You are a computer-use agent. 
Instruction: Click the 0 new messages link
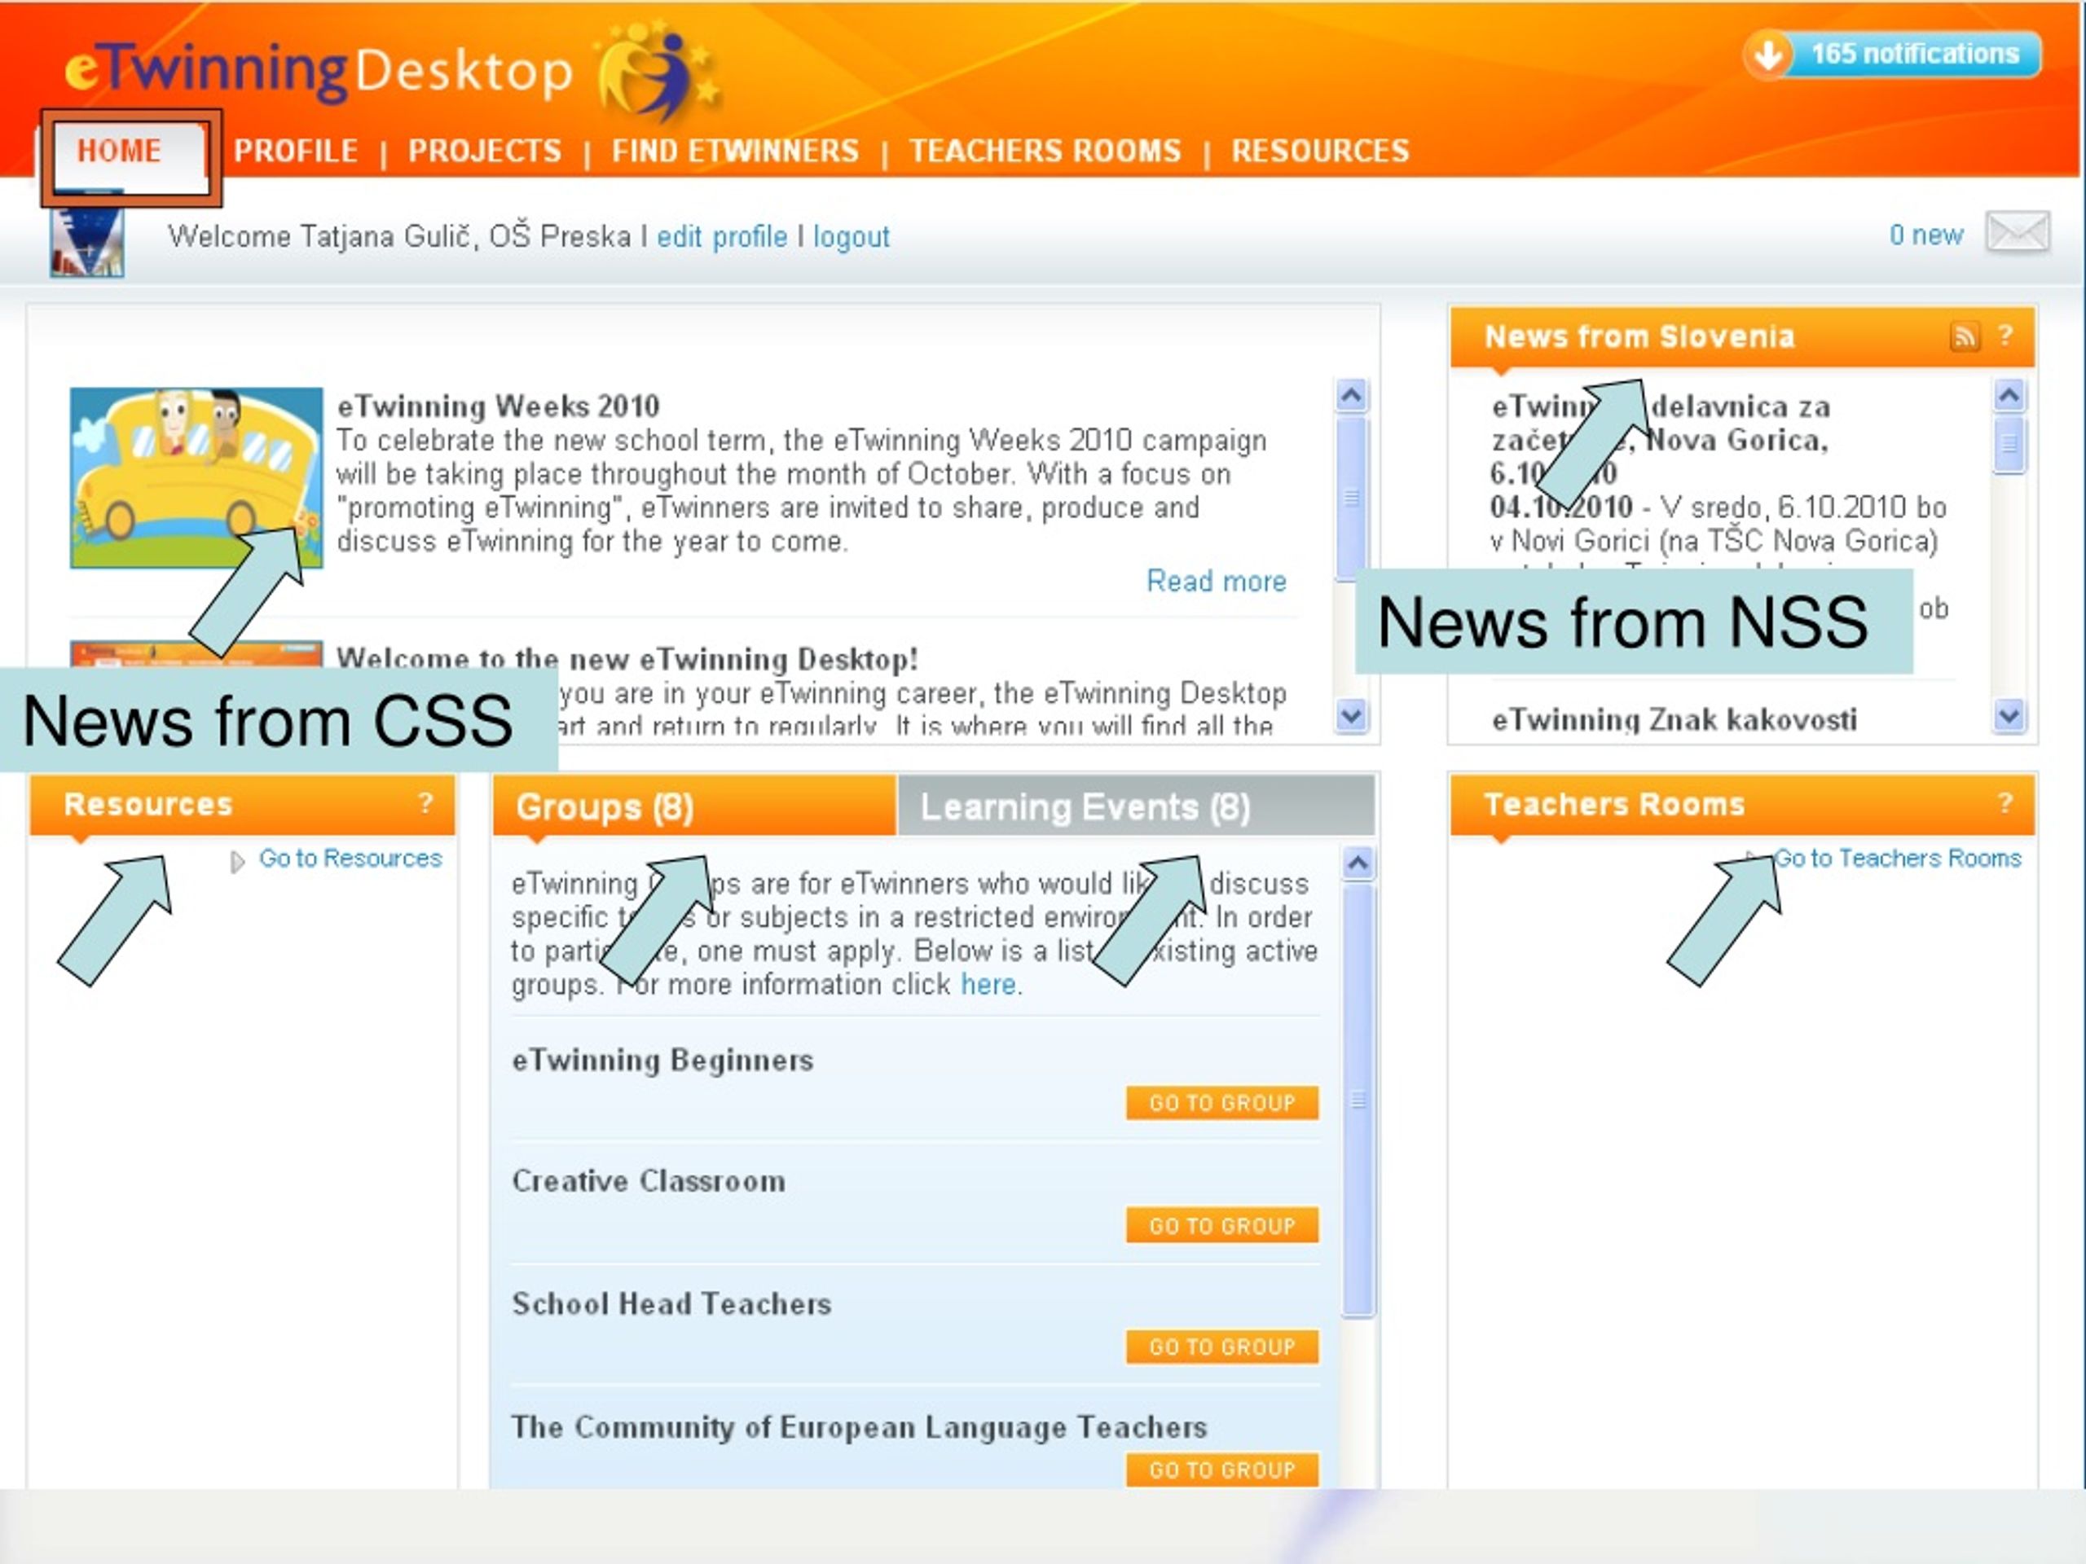point(1925,234)
